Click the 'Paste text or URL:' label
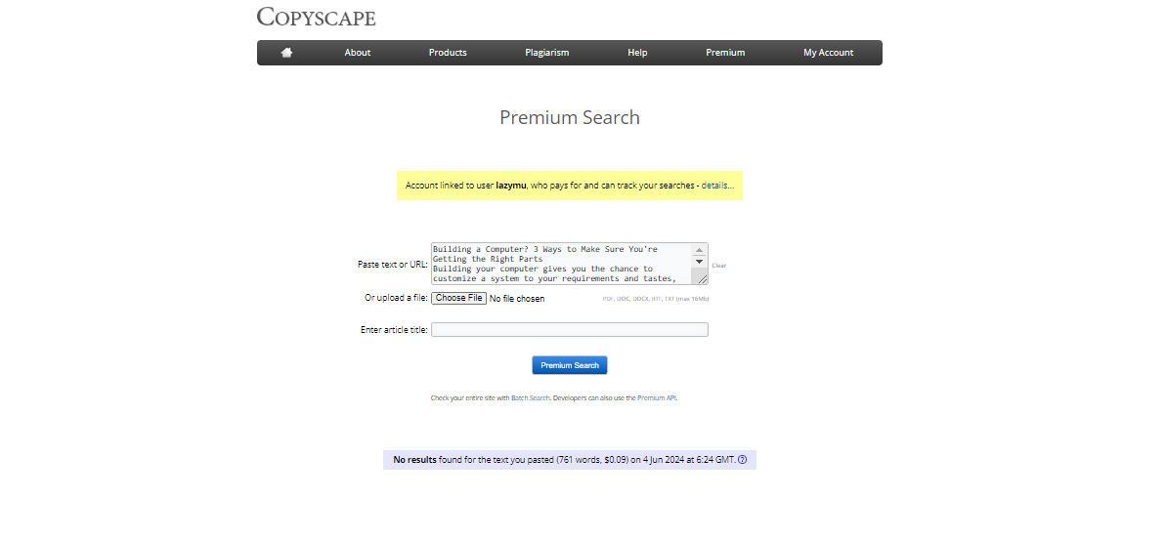Viewport: 1166px width, 540px height. pyautogui.click(x=393, y=265)
